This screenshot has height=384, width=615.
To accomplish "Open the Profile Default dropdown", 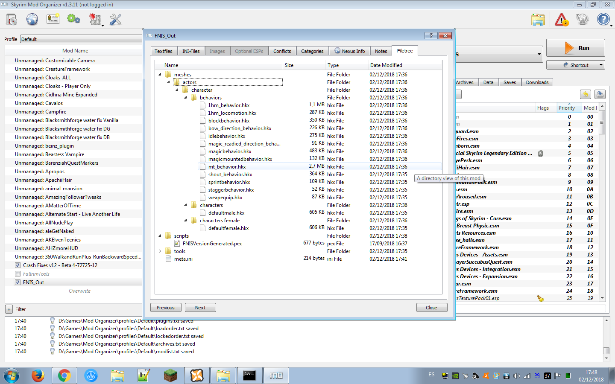I will [x=81, y=39].
